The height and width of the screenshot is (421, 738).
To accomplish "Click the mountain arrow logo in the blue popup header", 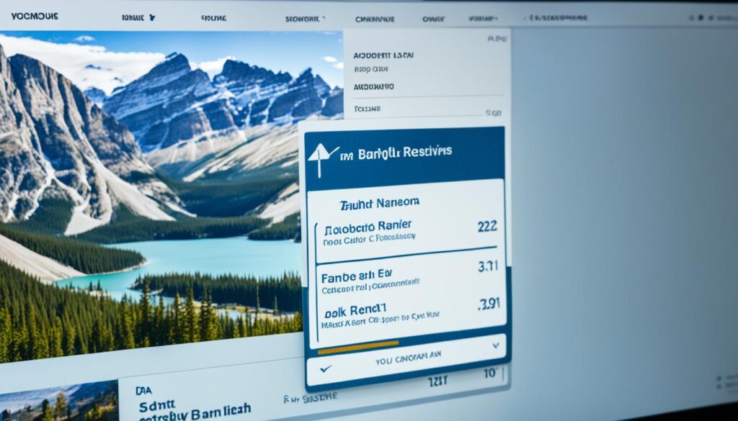I will (x=322, y=160).
